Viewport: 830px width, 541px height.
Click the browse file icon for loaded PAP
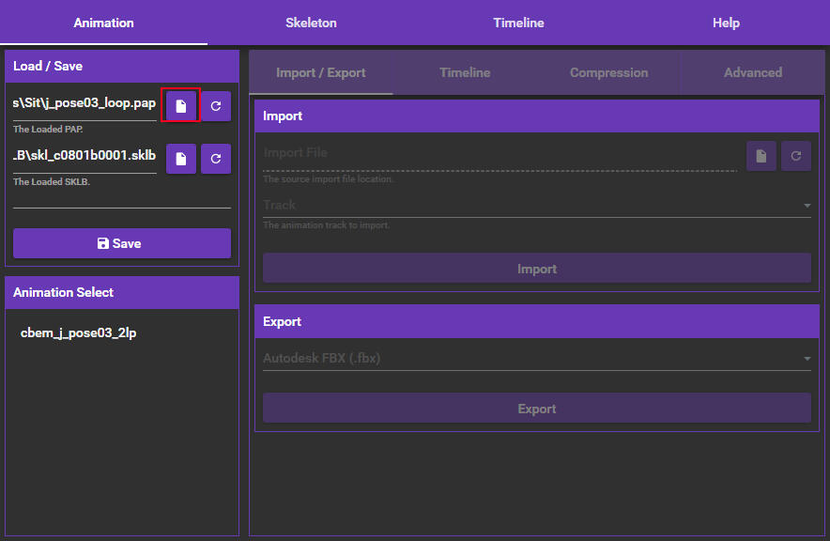point(181,106)
